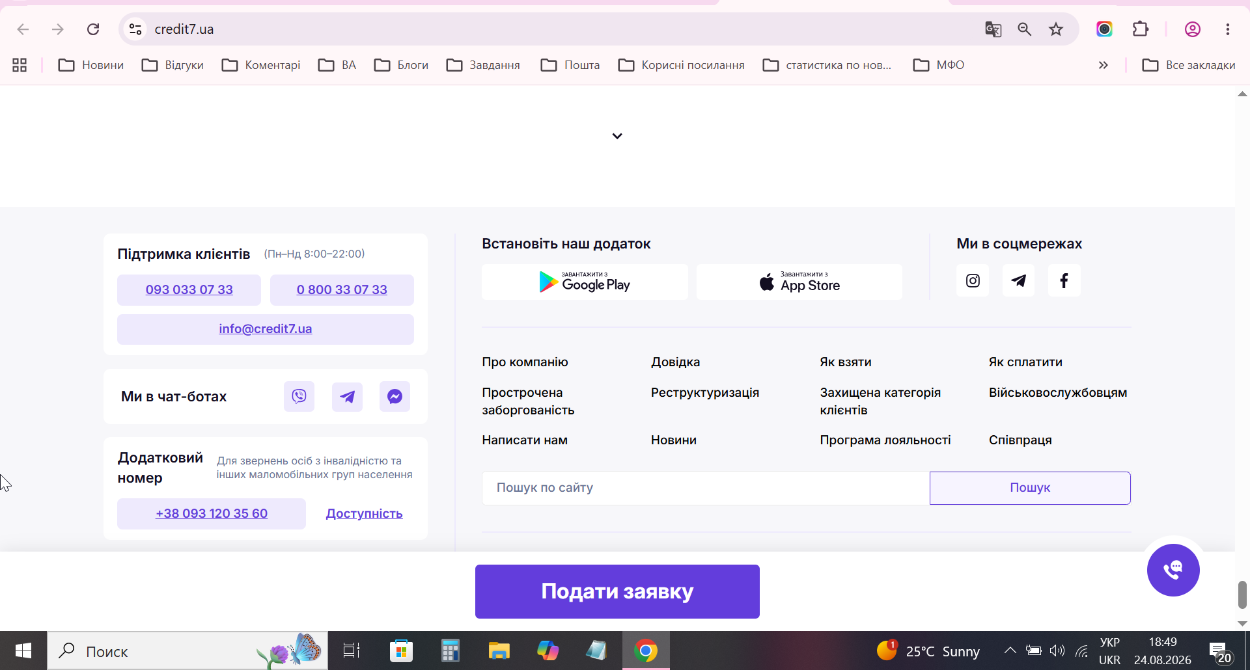
Task: Call toll-free number 0 800 33 07 33
Action: point(342,289)
